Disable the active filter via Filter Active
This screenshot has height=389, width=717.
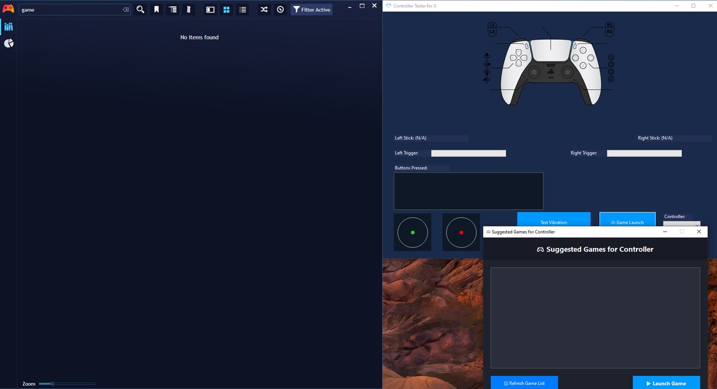311,9
